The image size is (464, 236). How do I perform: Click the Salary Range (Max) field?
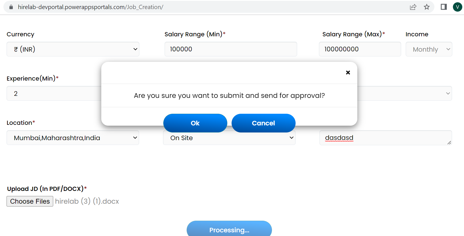pyautogui.click(x=360, y=49)
